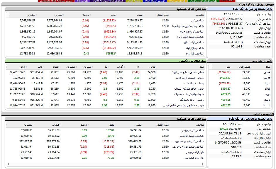Click the قیمت پایانی header in impact panel
Viewport: 276px width, 169px height.
[244, 67]
